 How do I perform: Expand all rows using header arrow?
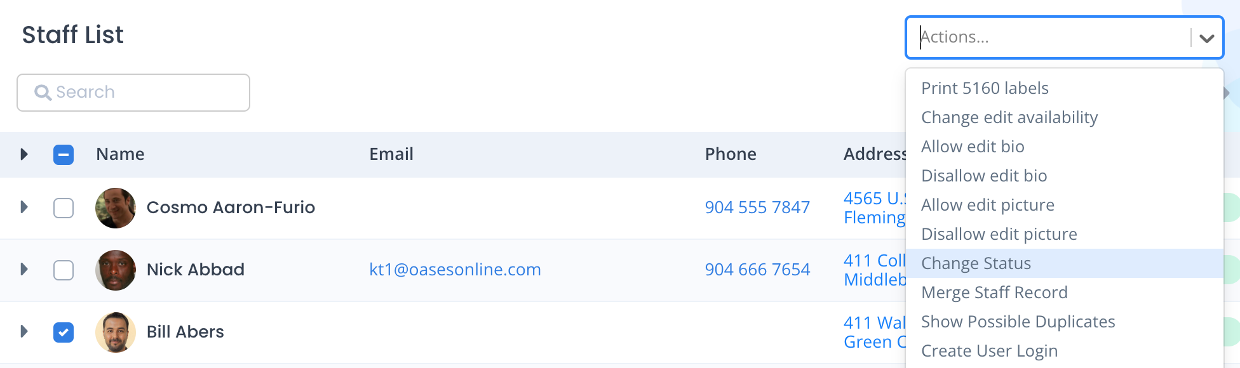24,154
